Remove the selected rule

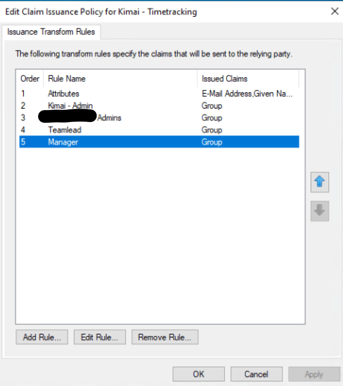click(165, 337)
